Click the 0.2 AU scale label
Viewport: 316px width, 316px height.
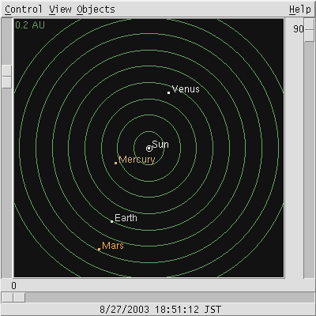click(x=30, y=25)
